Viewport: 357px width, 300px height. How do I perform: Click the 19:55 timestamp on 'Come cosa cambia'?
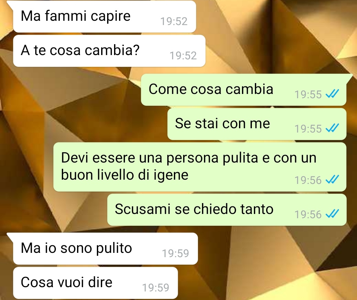308,95
